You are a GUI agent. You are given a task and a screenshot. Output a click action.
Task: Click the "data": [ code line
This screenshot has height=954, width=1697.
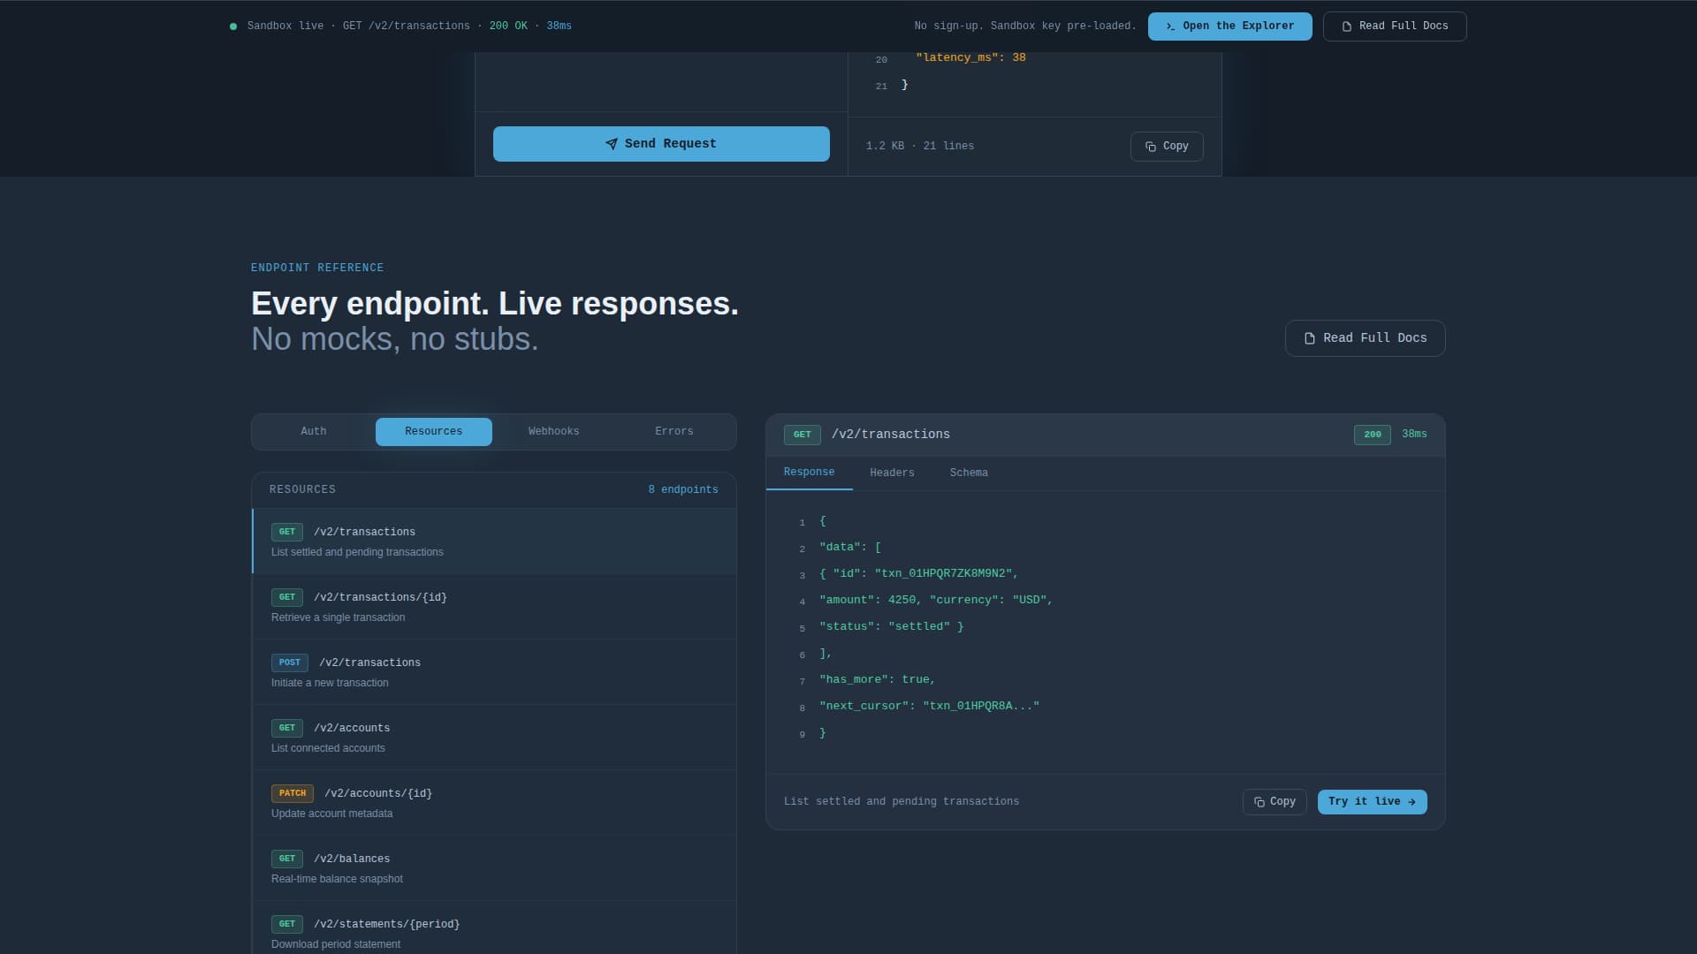coord(850,548)
